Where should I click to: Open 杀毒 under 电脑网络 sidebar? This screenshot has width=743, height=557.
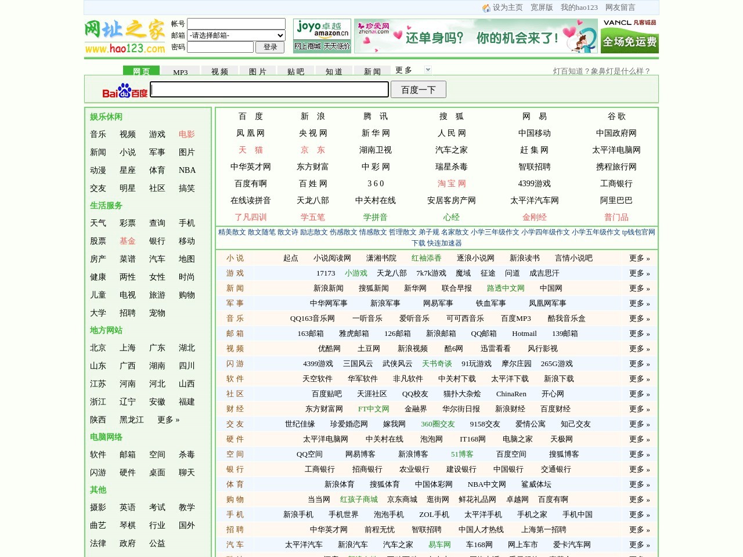tap(187, 455)
